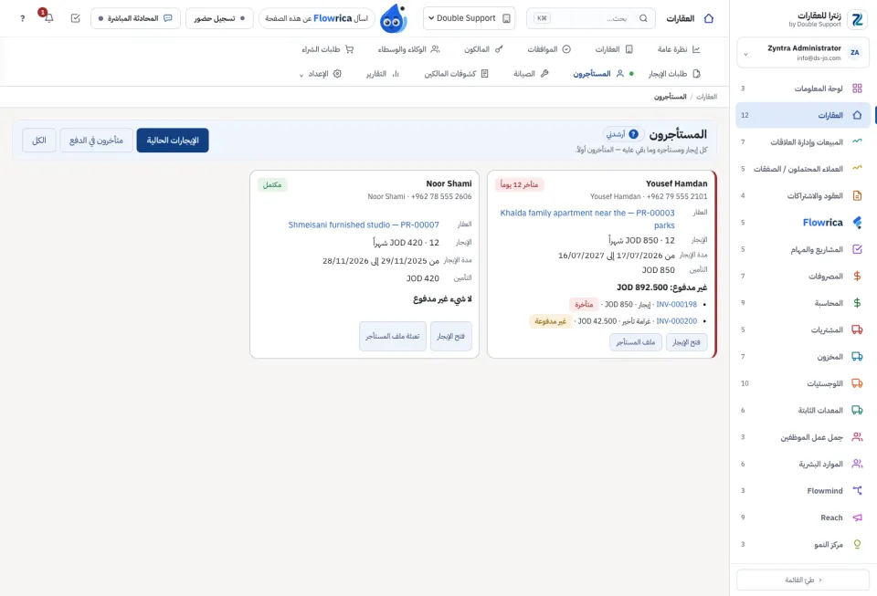This screenshot has height=596, width=877.
Task: Click the لوحة المعلومات dashboard grid icon
Action: point(857,89)
